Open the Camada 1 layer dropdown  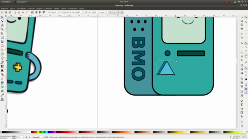[x=38, y=137]
